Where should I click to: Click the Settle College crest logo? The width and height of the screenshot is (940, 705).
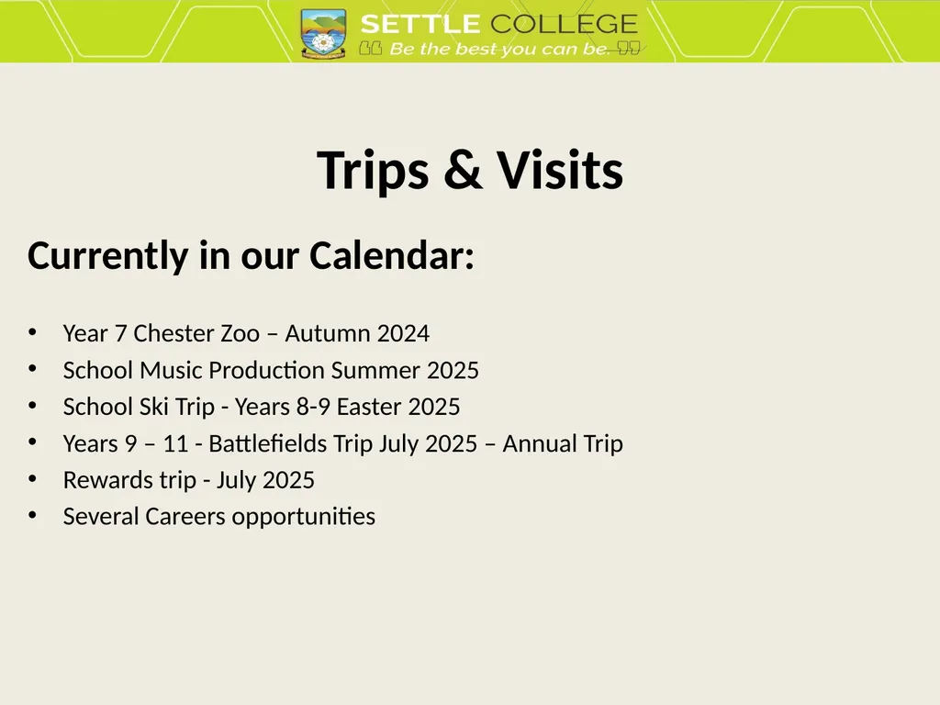[323, 34]
